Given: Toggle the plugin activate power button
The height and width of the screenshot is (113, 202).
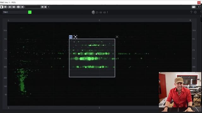Looking at the screenshot, I should coord(2,7).
